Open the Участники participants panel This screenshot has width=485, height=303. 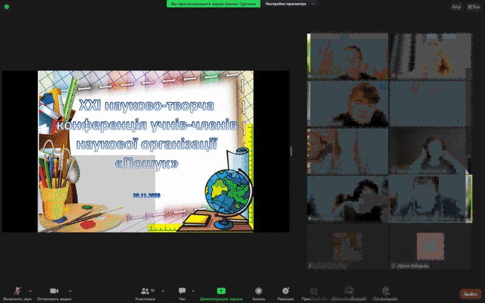coord(145,291)
